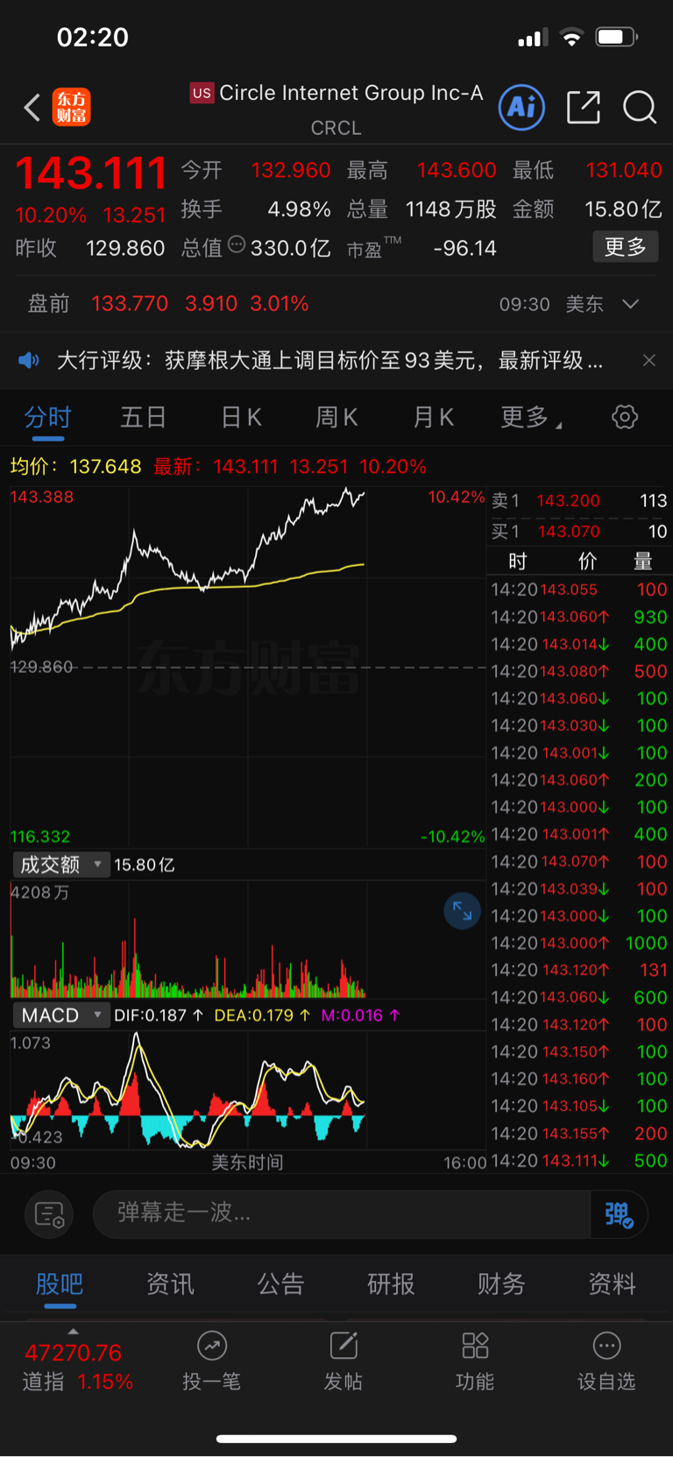The height and width of the screenshot is (1457, 673).
Task: Tap the intraday price chart
Action: coord(248,668)
